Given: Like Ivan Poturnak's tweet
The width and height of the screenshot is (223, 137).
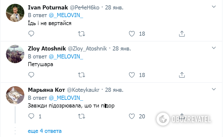Looking at the screenshot, I should (132, 34).
